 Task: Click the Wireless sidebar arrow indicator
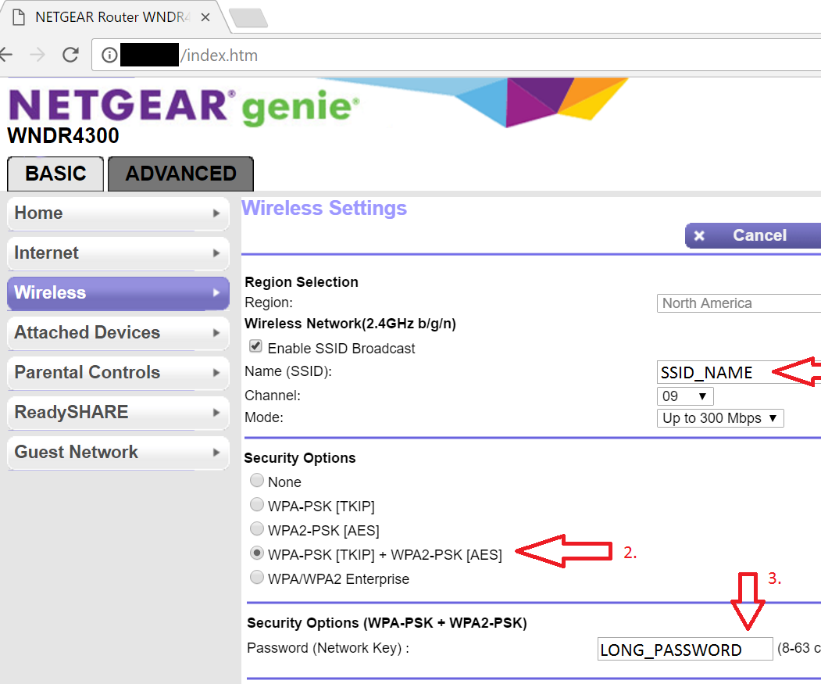pos(218,292)
